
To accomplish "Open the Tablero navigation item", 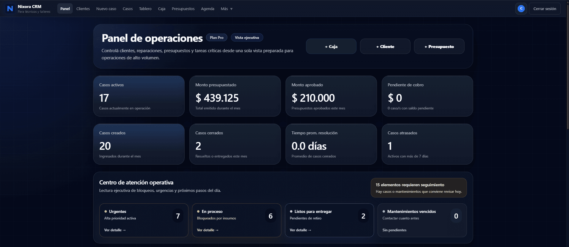I will coord(145,9).
